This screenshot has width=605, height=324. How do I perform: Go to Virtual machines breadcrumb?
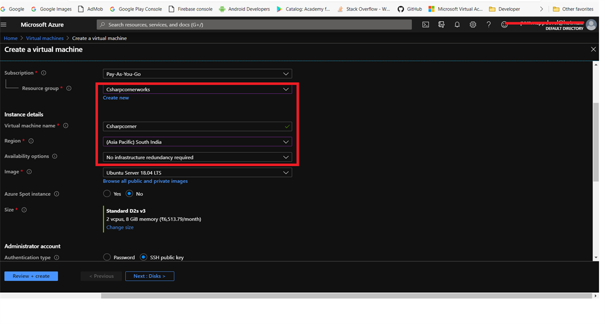pos(45,38)
